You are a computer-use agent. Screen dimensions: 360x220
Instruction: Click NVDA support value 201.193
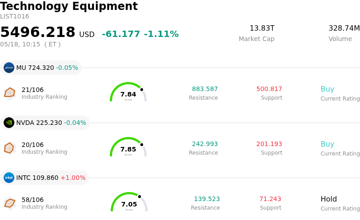[x=269, y=144]
